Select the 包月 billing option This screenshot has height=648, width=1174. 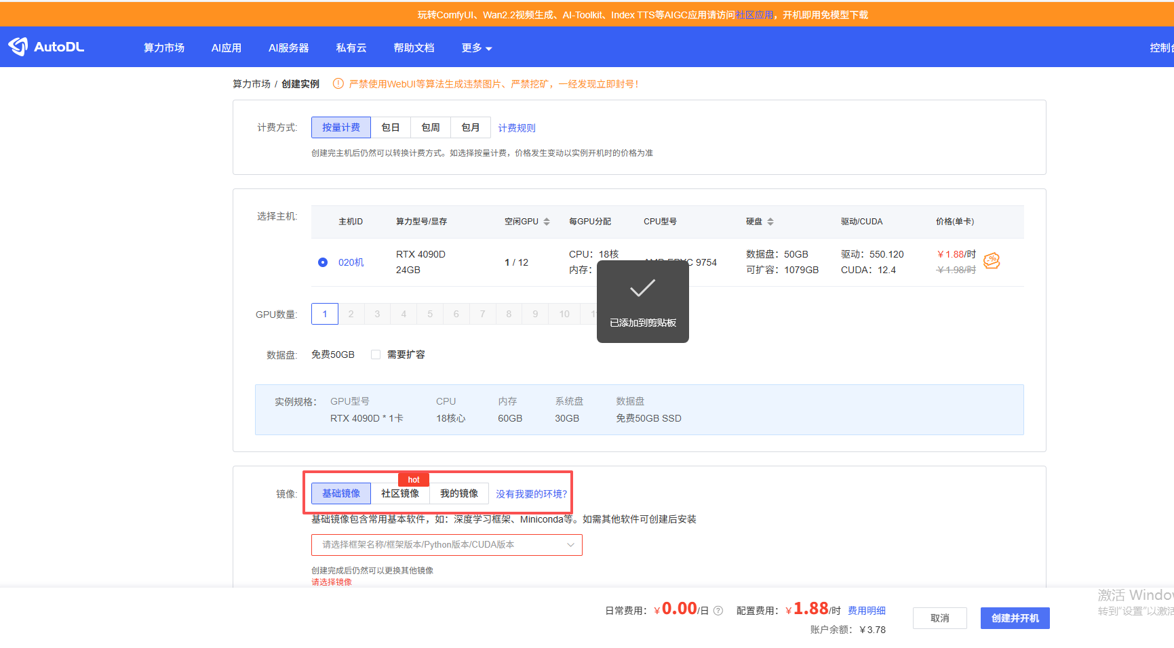[471, 127]
